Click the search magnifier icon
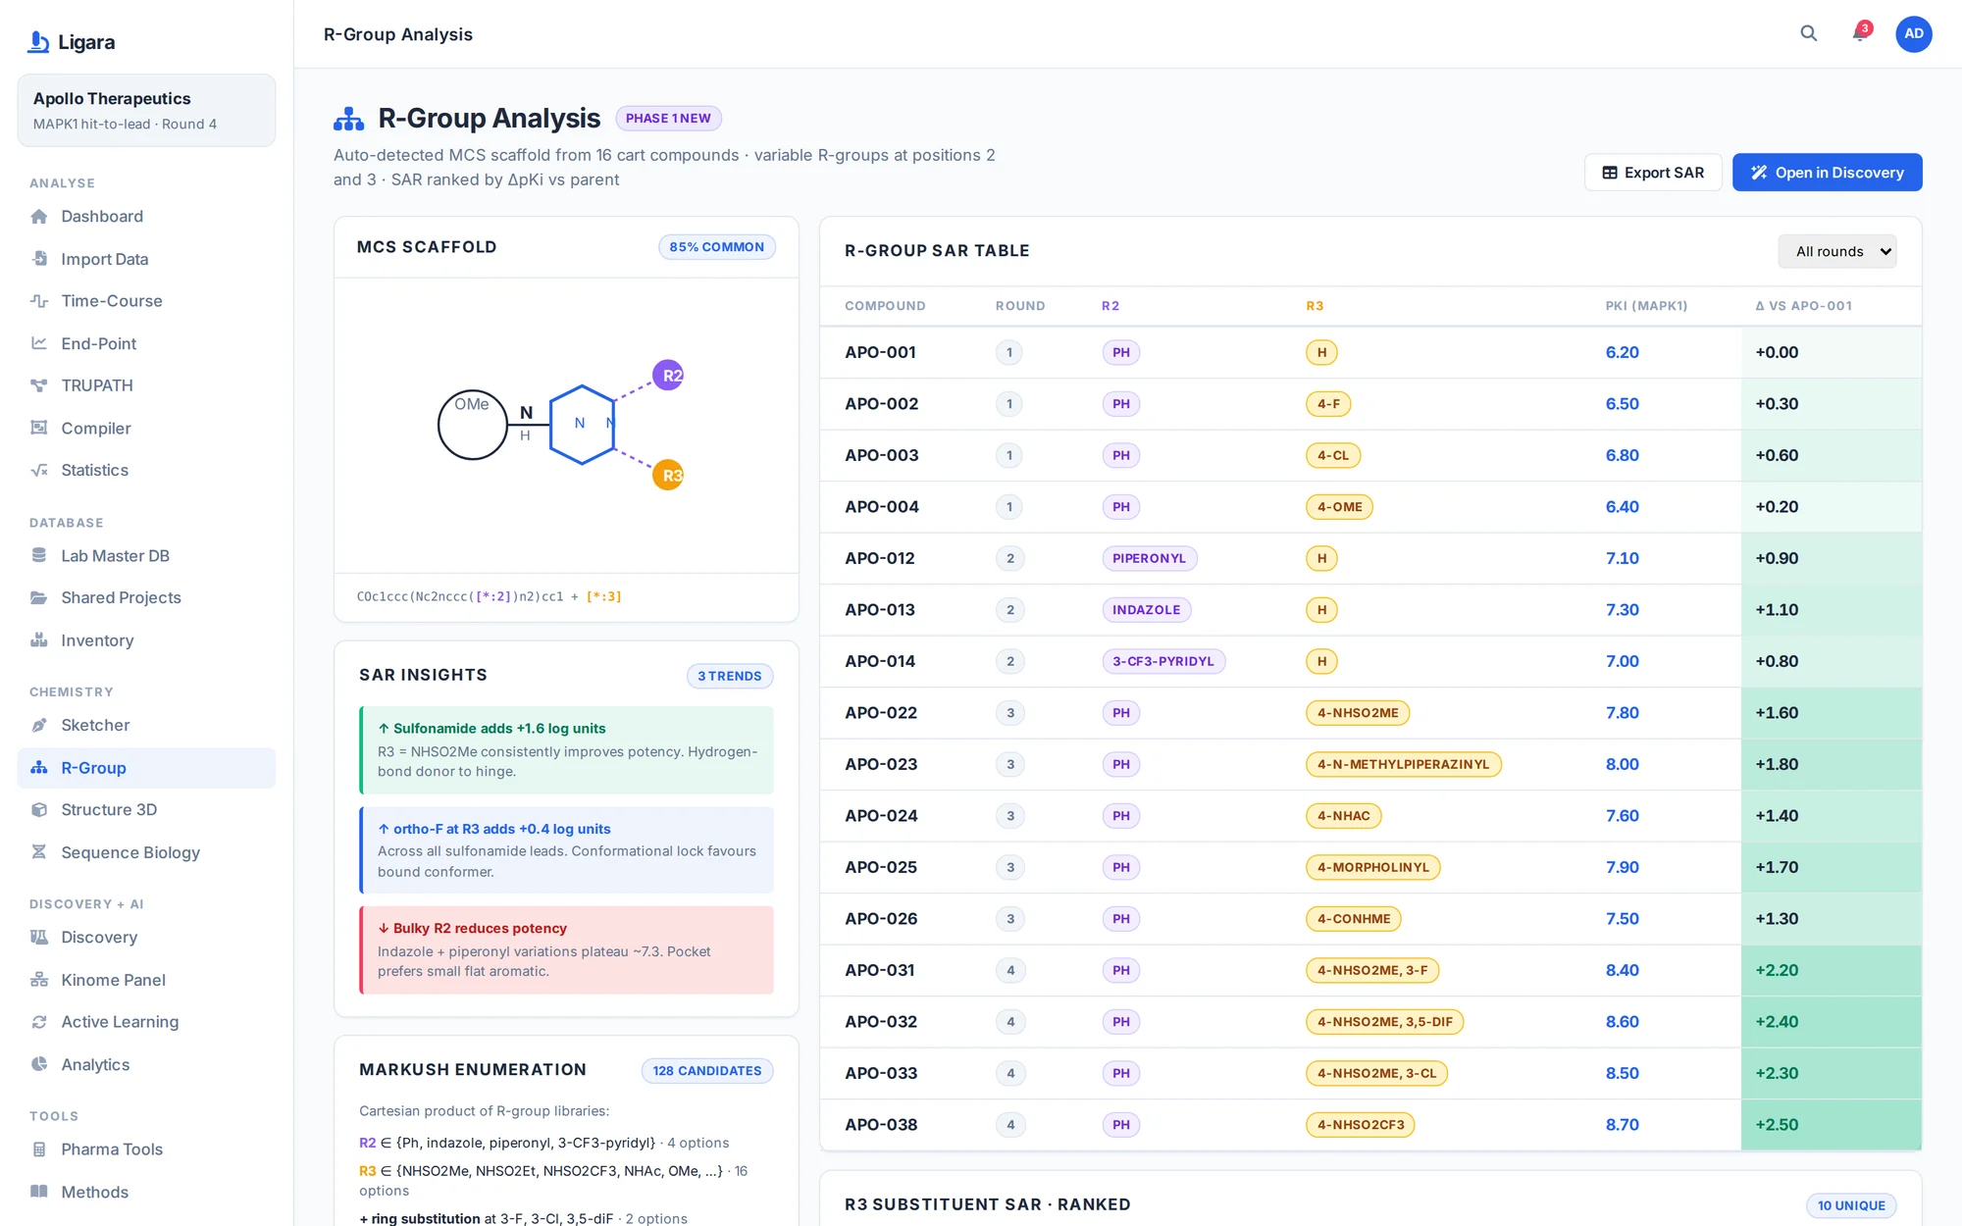The image size is (1962, 1226). tap(1808, 33)
